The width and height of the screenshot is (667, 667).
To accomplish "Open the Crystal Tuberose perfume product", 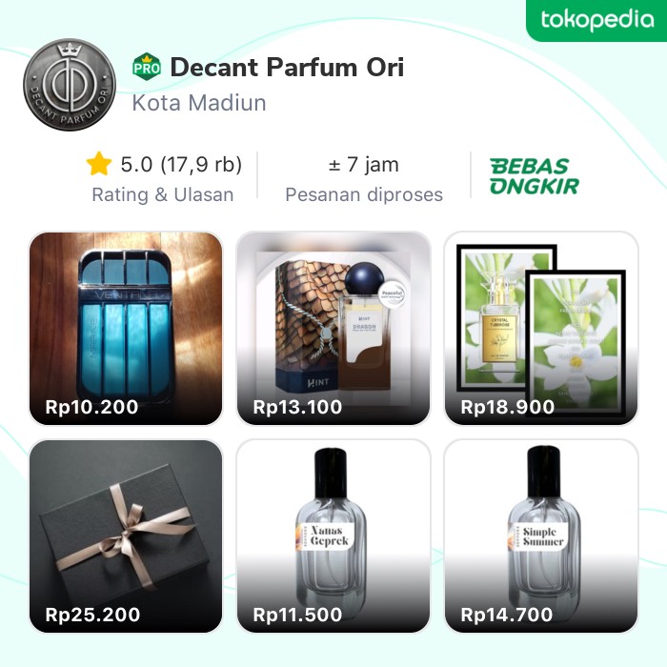I will (x=541, y=328).
